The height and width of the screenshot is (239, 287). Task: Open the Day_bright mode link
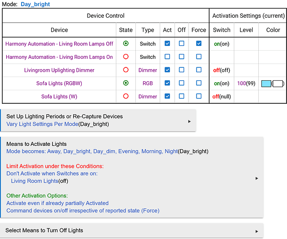click(x=35, y=4)
